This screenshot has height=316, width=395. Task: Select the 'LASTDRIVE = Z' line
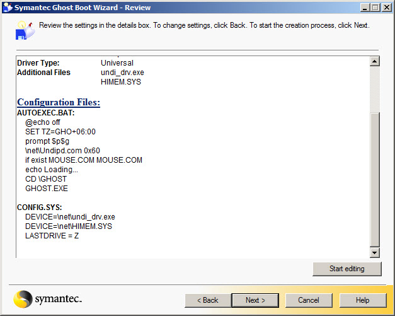click(x=52, y=236)
